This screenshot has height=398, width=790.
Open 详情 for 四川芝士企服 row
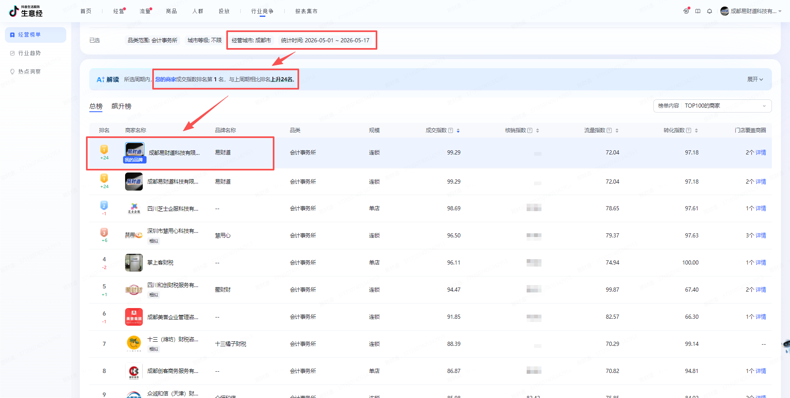click(x=761, y=209)
